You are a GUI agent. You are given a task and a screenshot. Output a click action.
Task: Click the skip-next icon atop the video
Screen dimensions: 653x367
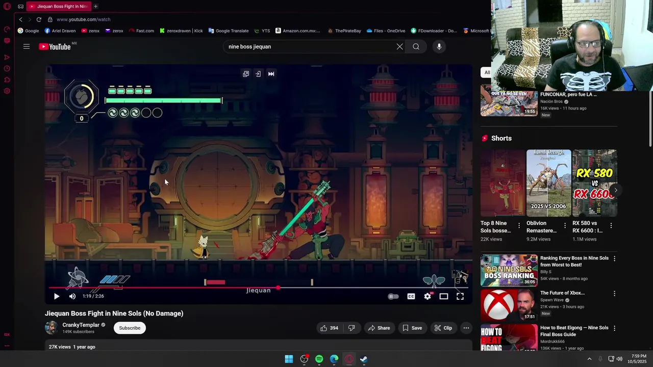click(x=271, y=74)
